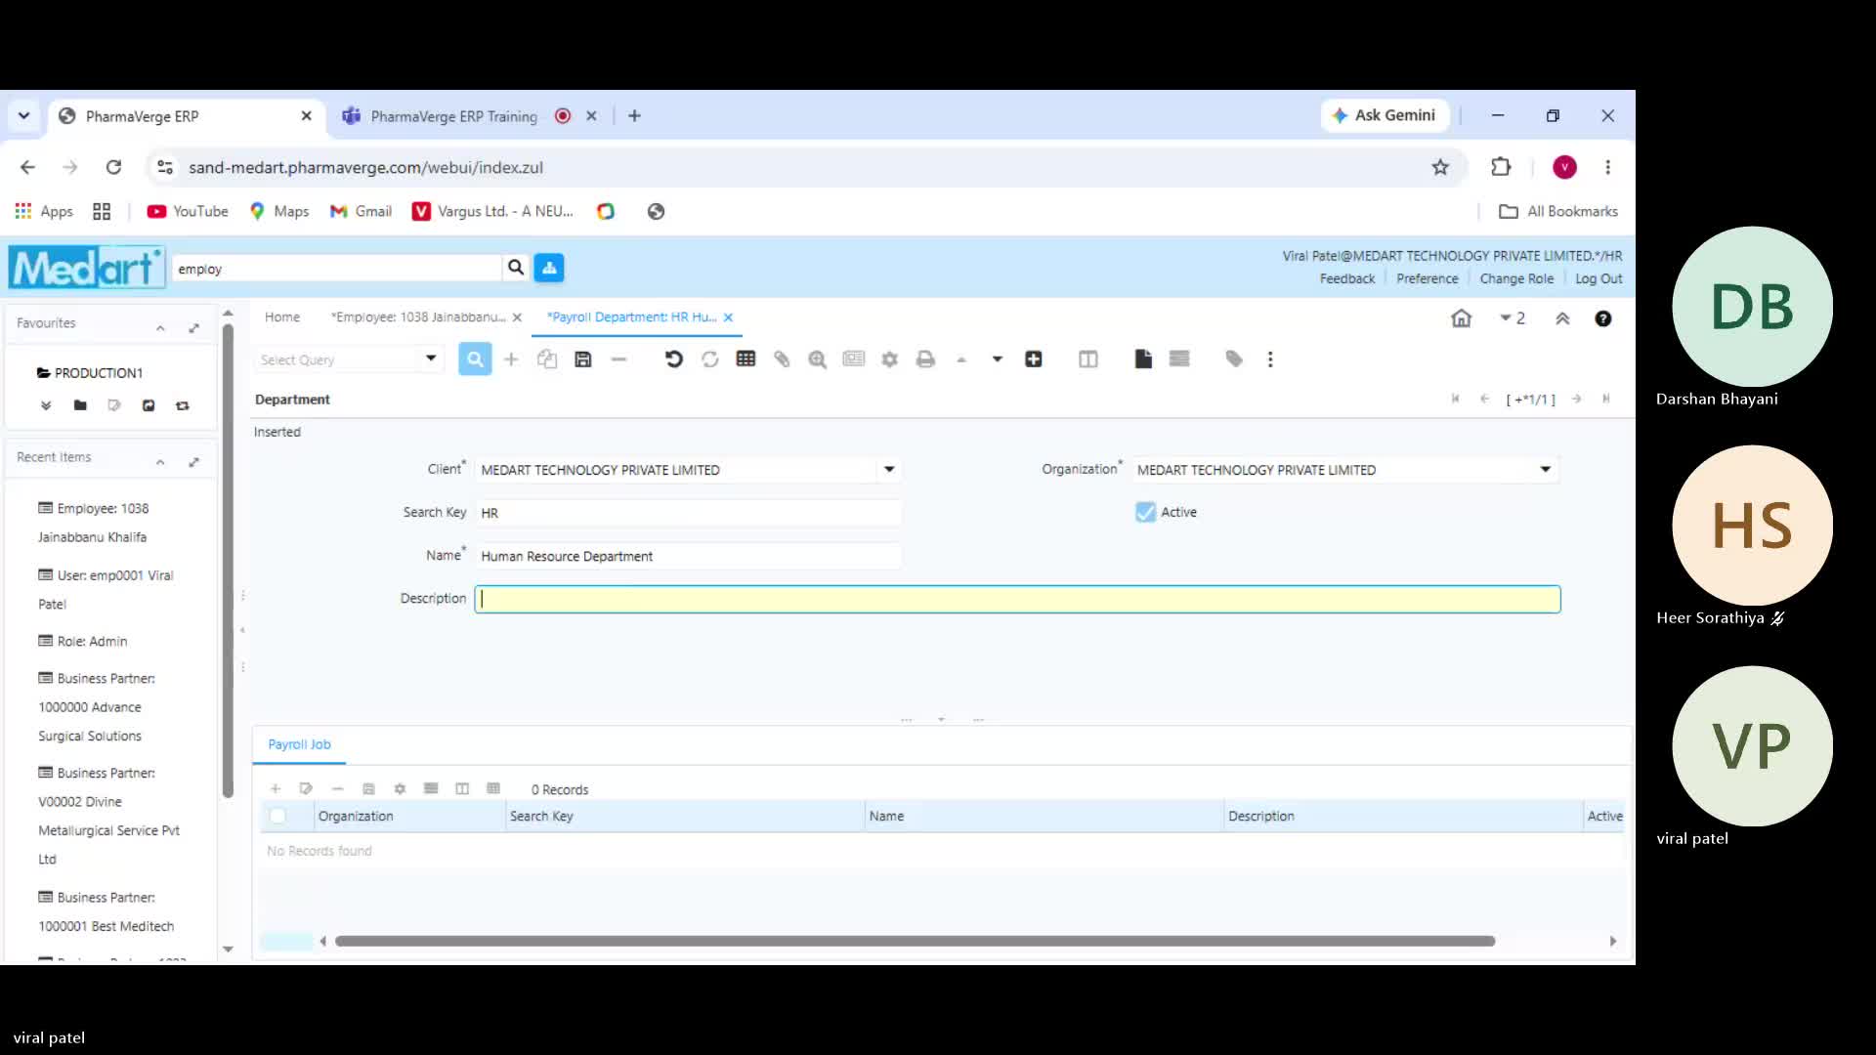Click the Home icon near the help button
This screenshot has height=1055, width=1876.
[1462, 318]
